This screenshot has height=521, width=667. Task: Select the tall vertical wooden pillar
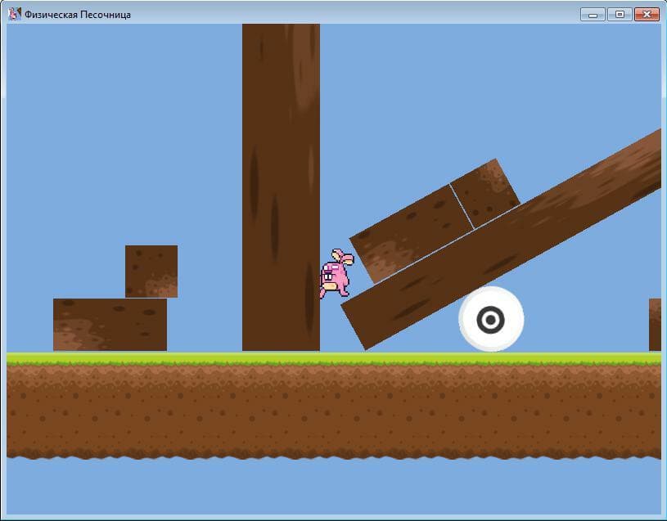point(281,187)
